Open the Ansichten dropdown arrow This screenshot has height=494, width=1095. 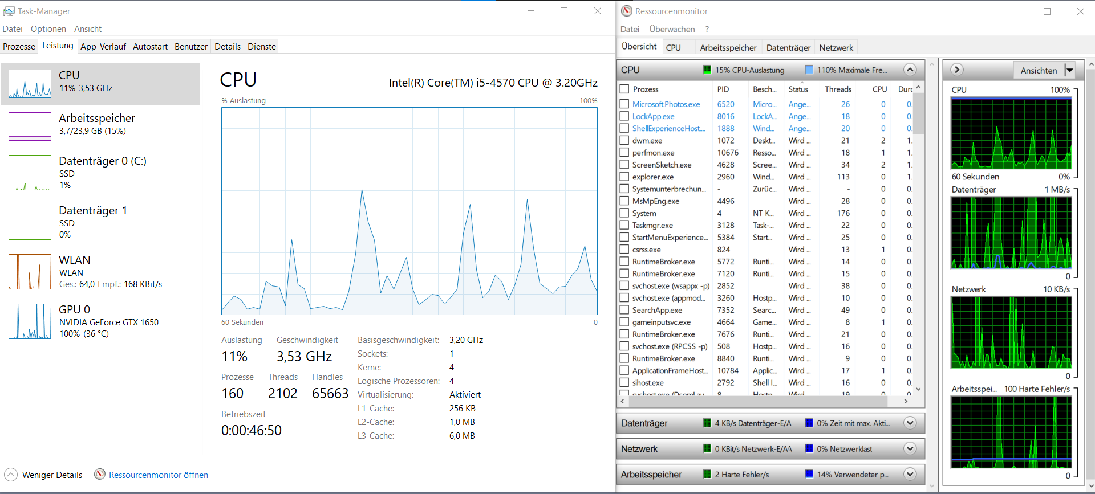point(1069,70)
